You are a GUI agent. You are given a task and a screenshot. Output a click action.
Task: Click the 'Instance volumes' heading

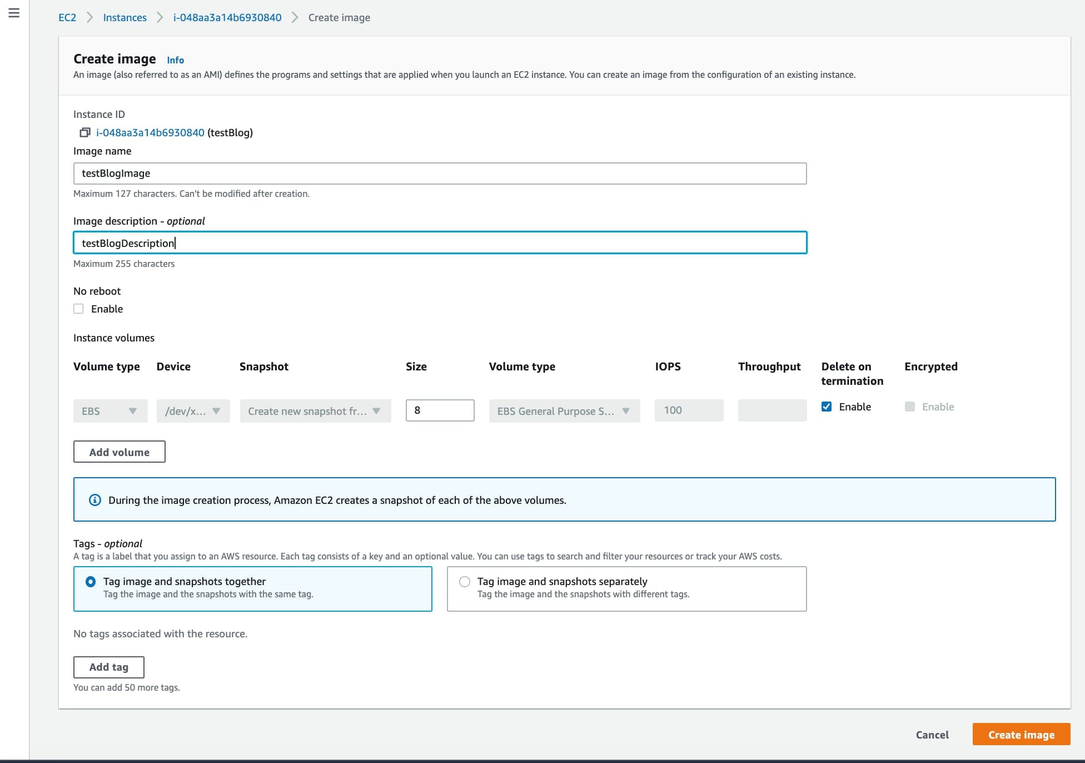[114, 338]
